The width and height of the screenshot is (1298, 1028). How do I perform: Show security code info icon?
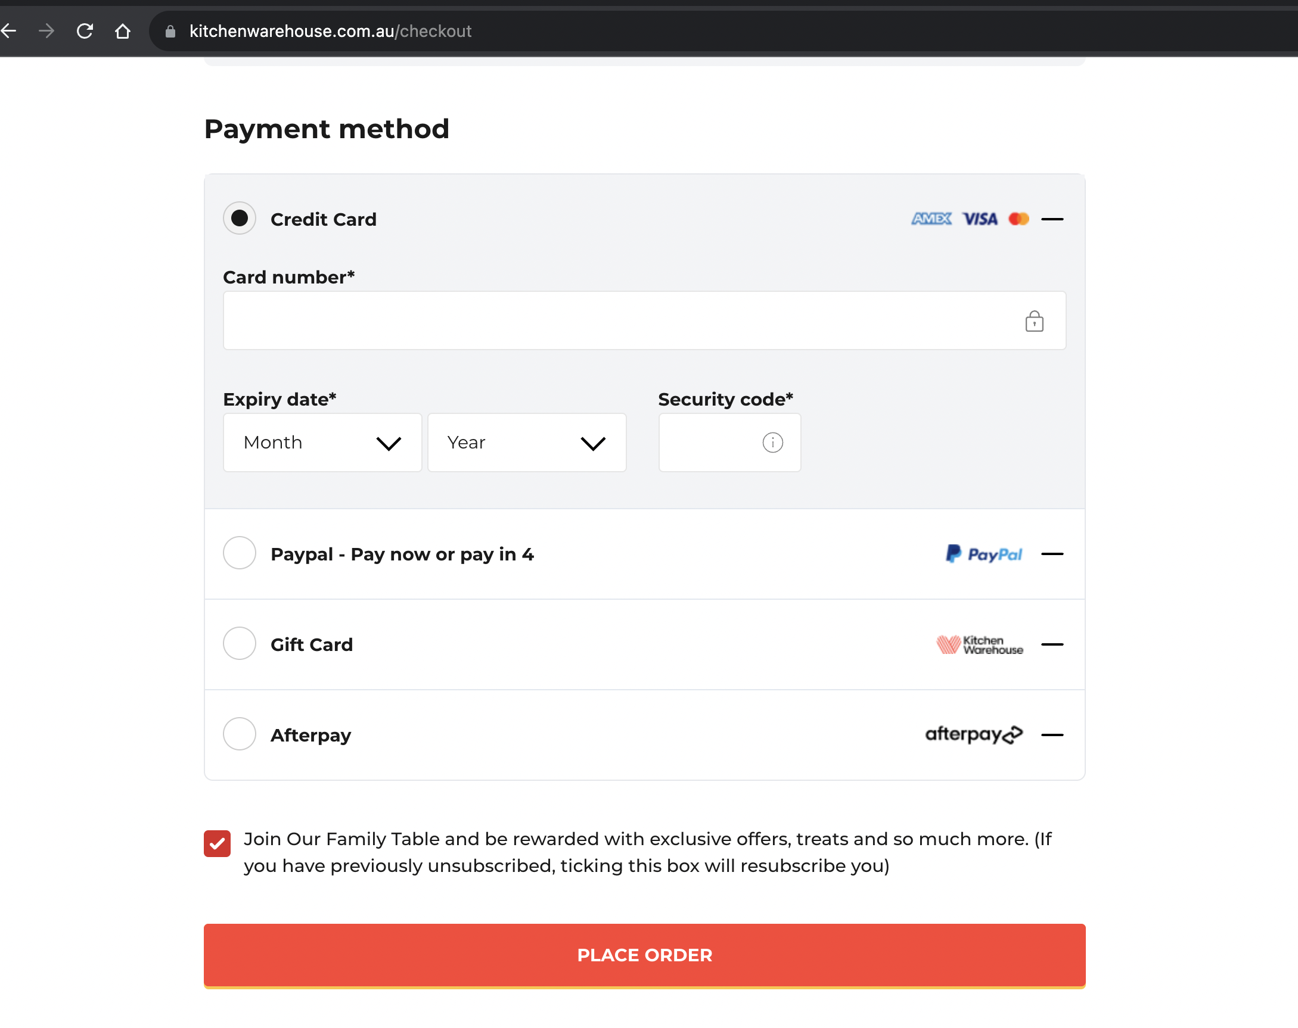click(x=772, y=443)
